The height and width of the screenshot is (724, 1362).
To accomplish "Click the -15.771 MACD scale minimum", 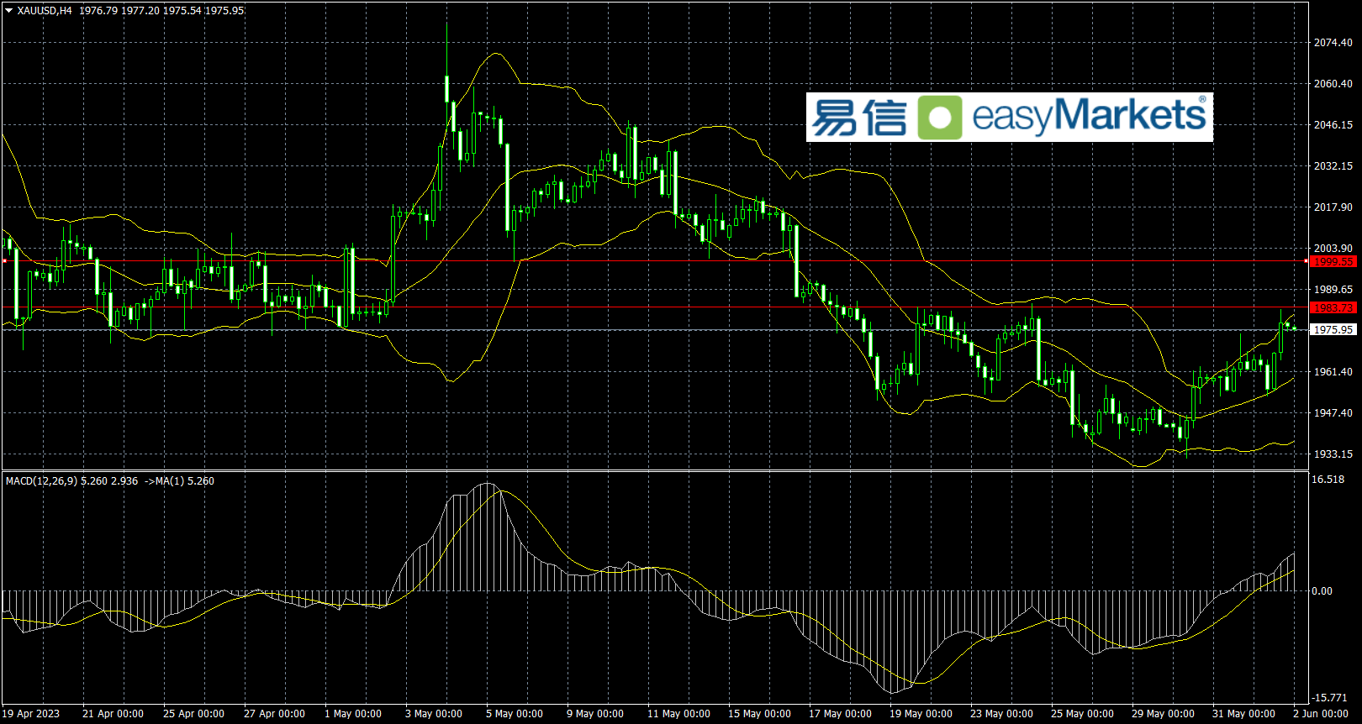I will click(x=1330, y=698).
